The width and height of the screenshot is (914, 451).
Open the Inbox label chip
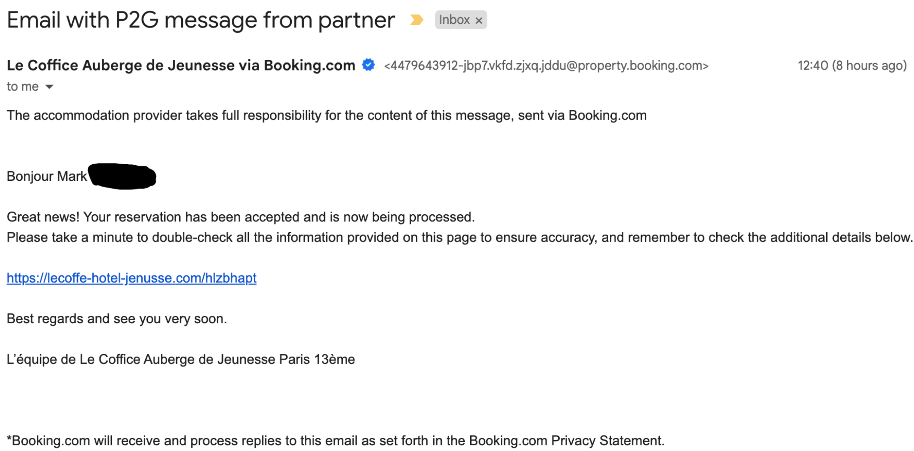click(454, 20)
